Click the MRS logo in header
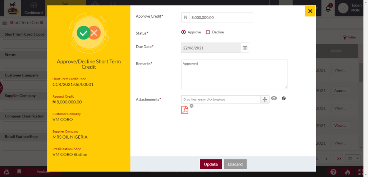This screenshot has height=177, width=368. click(x=13, y=9)
